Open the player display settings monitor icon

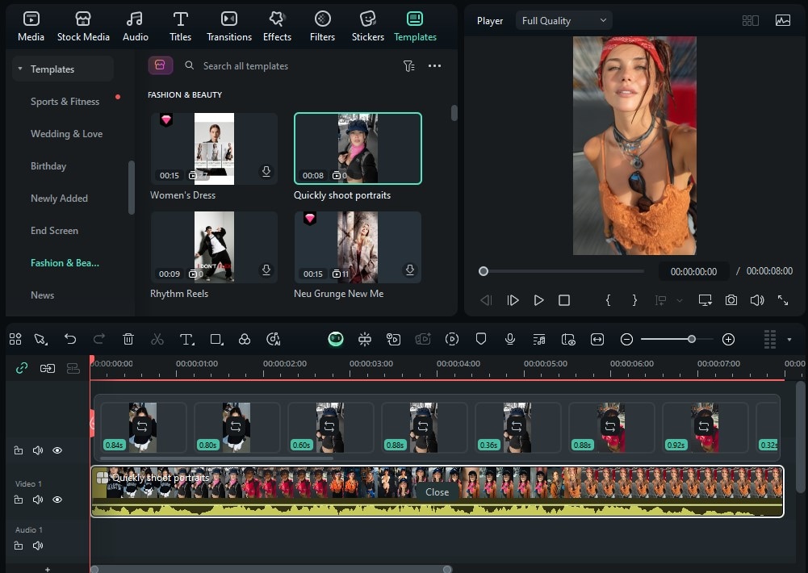[705, 300]
